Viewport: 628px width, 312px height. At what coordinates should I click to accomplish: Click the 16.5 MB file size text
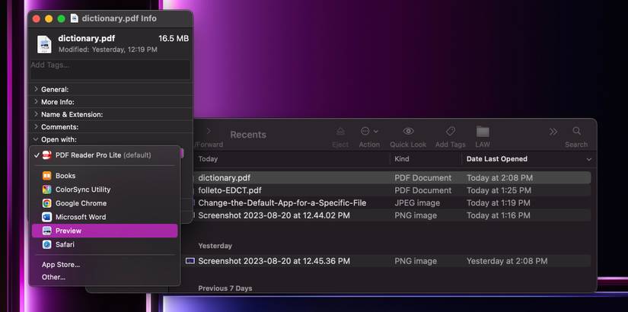coord(174,39)
